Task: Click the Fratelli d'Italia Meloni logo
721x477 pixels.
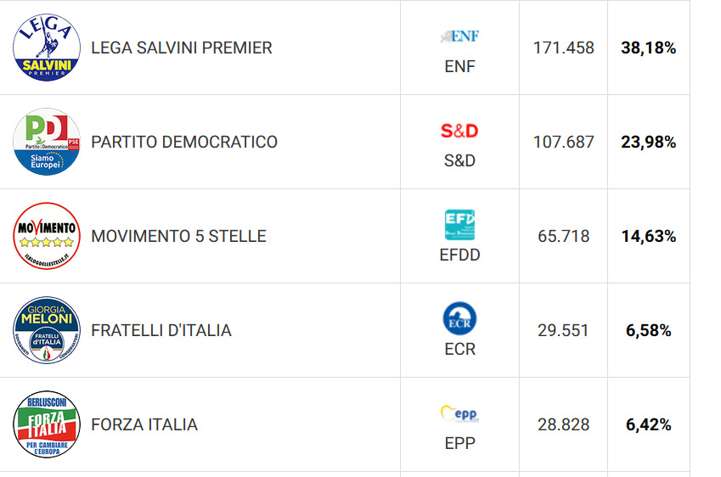Action: click(47, 330)
